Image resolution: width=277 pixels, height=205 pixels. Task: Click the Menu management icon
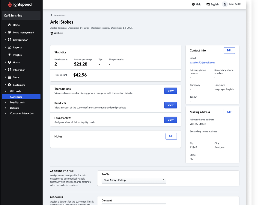(x=10, y=33)
